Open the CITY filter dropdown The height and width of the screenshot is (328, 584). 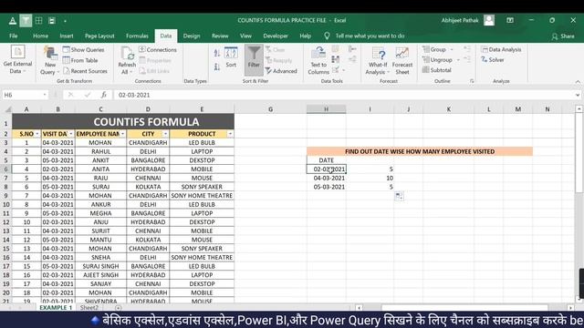(x=165, y=134)
